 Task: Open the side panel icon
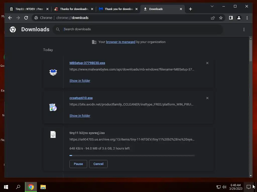[x=231, y=18]
